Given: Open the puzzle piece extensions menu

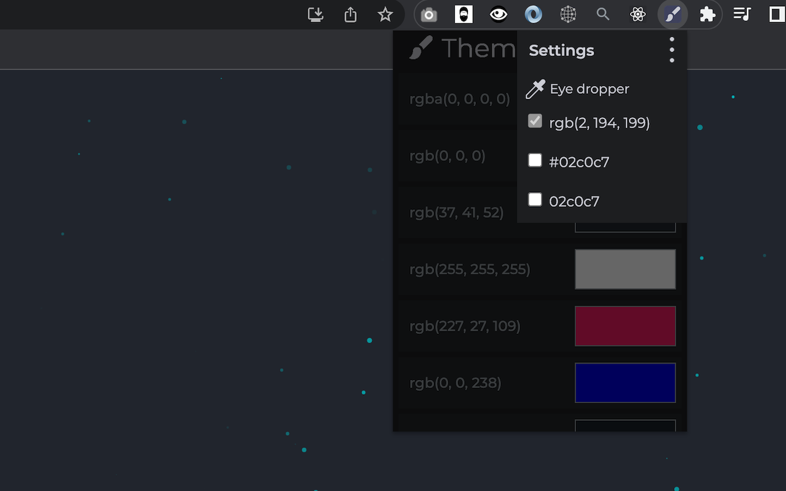Looking at the screenshot, I should pyautogui.click(x=707, y=15).
